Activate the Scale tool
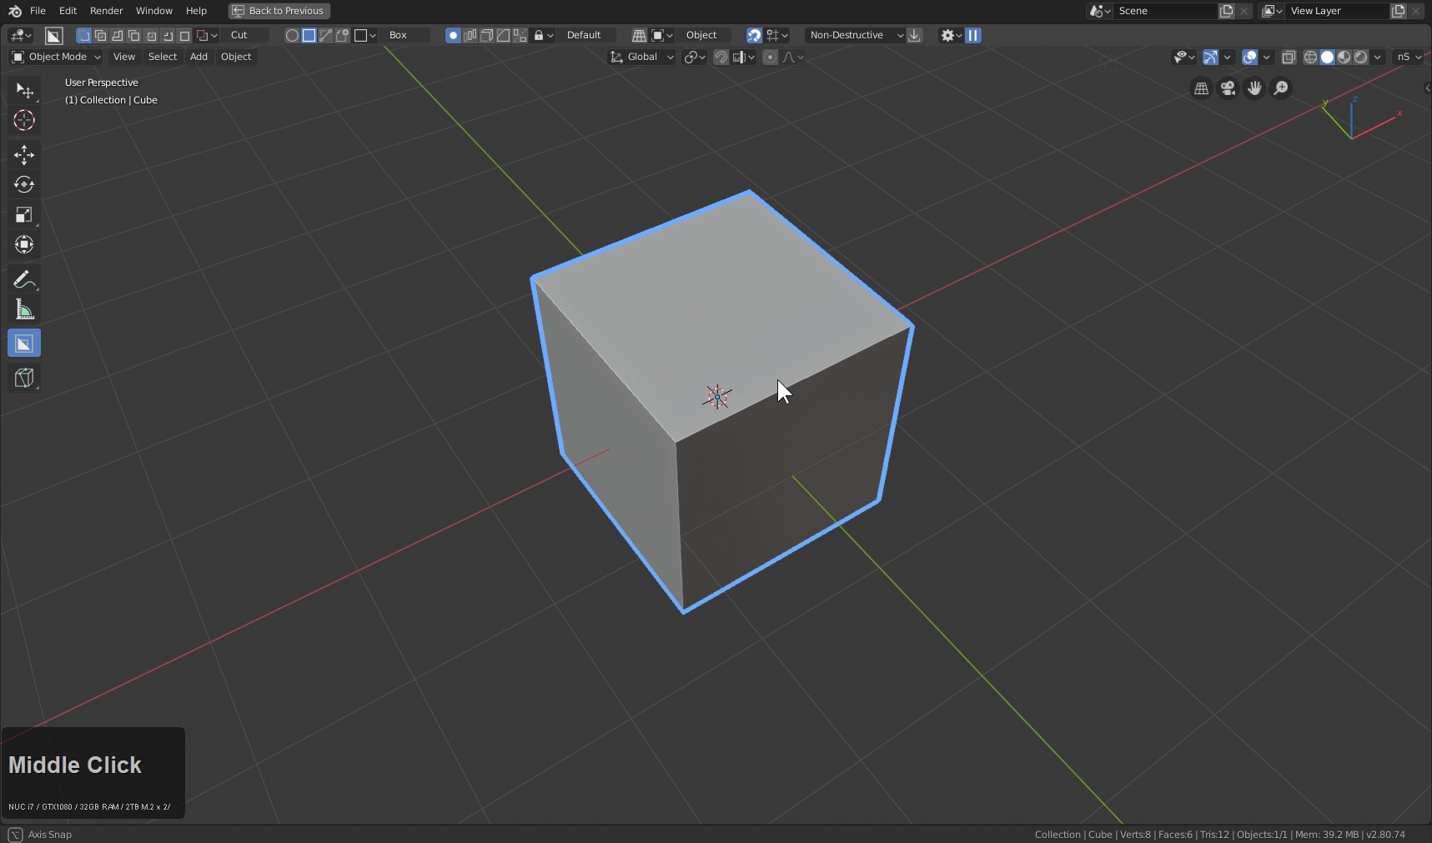Image resolution: width=1432 pixels, height=843 pixels. [x=24, y=215]
